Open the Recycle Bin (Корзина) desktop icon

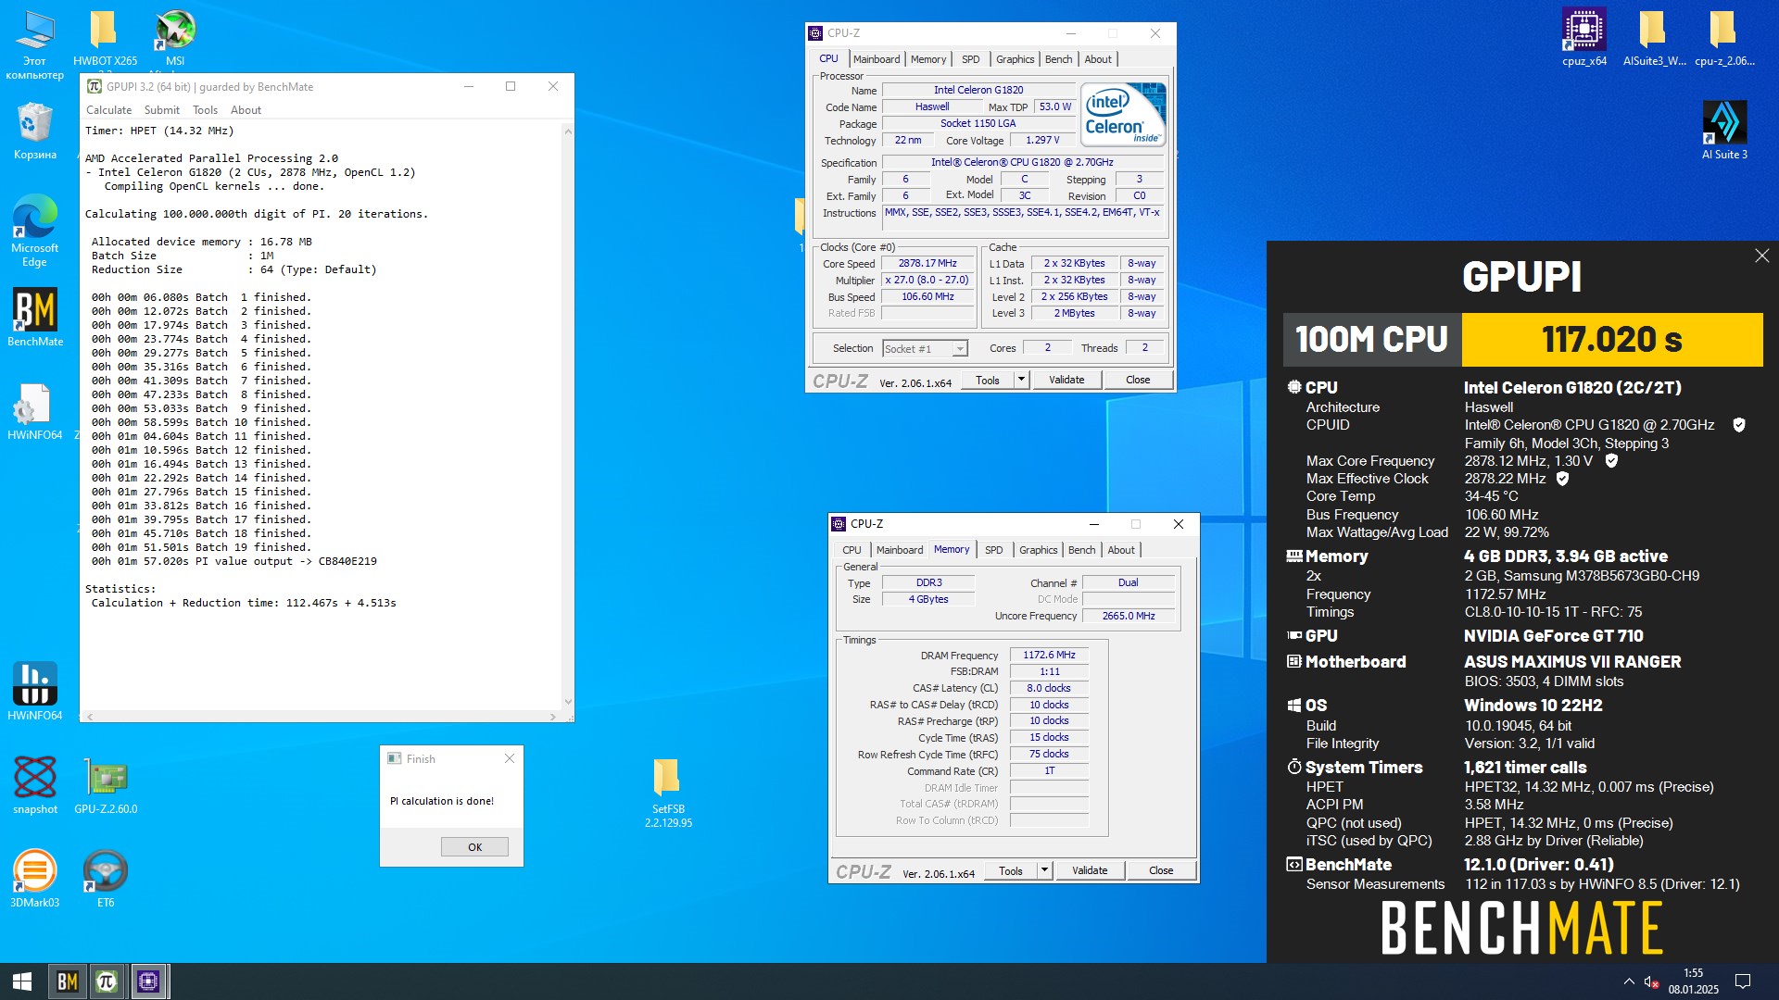[x=35, y=131]
